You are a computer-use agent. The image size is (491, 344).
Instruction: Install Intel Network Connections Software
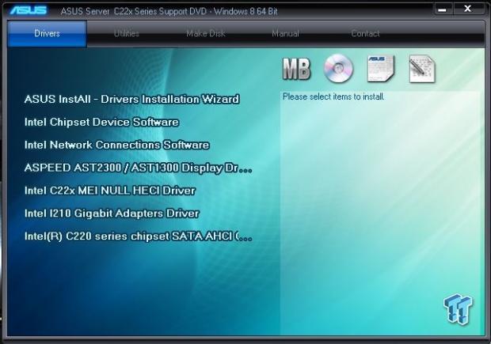(x=116, y=145)
